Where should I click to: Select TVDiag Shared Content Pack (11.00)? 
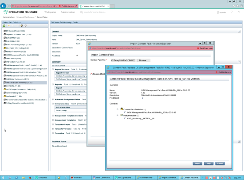point(20,103)
